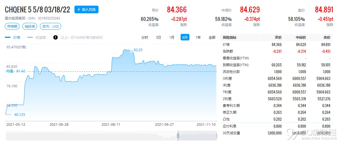Select the 6月 range tab
This screenshot has height=141, width=338.
pos(185,38)
